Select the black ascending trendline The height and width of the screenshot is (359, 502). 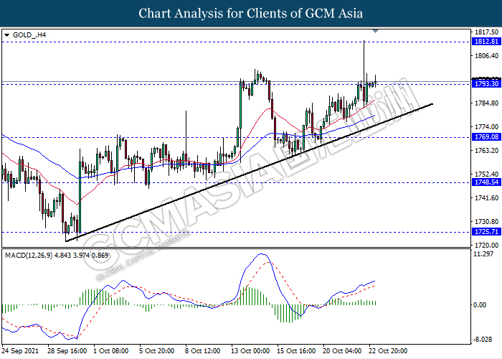(249, 172)
